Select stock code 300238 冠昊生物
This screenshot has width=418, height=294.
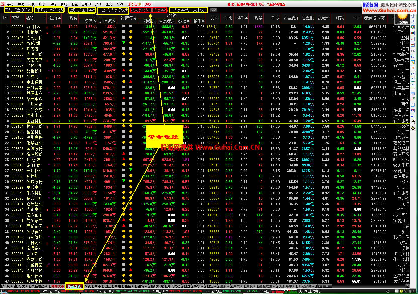(x=17, y=281)
